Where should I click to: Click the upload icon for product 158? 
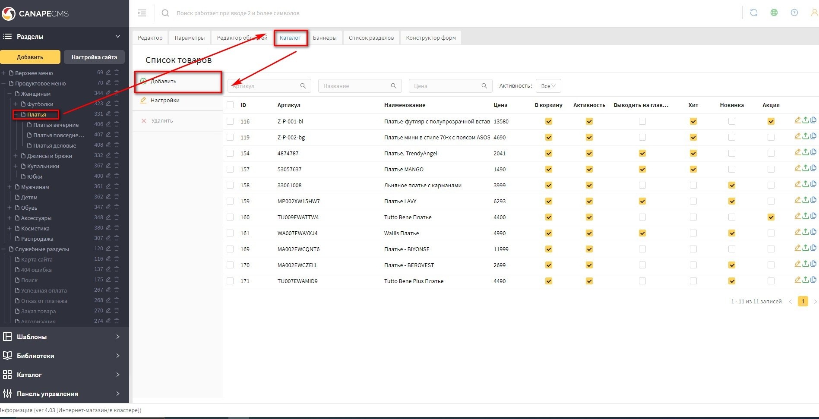tap(806, 184)
